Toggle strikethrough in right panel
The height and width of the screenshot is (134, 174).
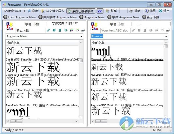pos(151,30)
